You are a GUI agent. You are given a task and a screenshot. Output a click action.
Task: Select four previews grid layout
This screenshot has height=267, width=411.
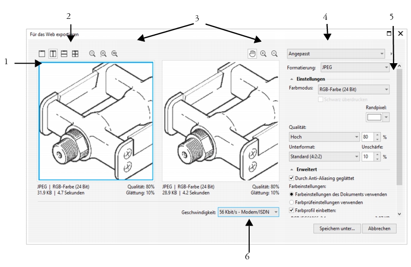point(75,54)
